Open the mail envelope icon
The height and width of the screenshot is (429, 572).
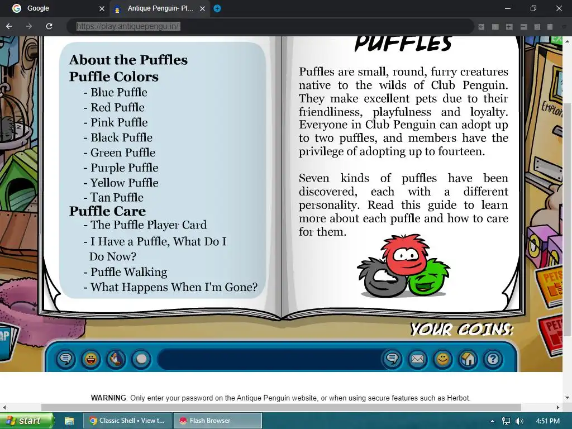click(x=418, y=359)
